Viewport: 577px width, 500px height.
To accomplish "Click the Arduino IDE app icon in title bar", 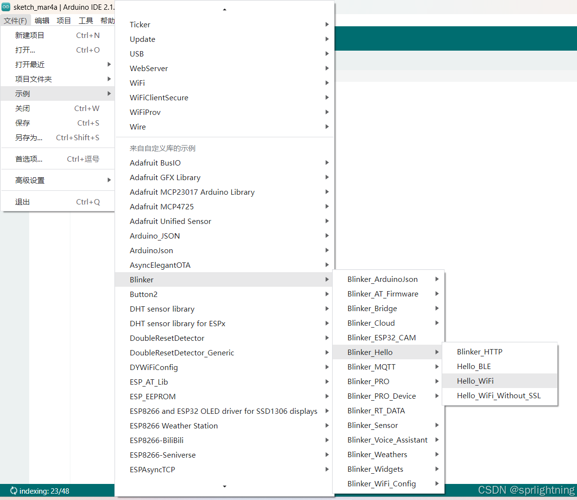I will 6,7.
